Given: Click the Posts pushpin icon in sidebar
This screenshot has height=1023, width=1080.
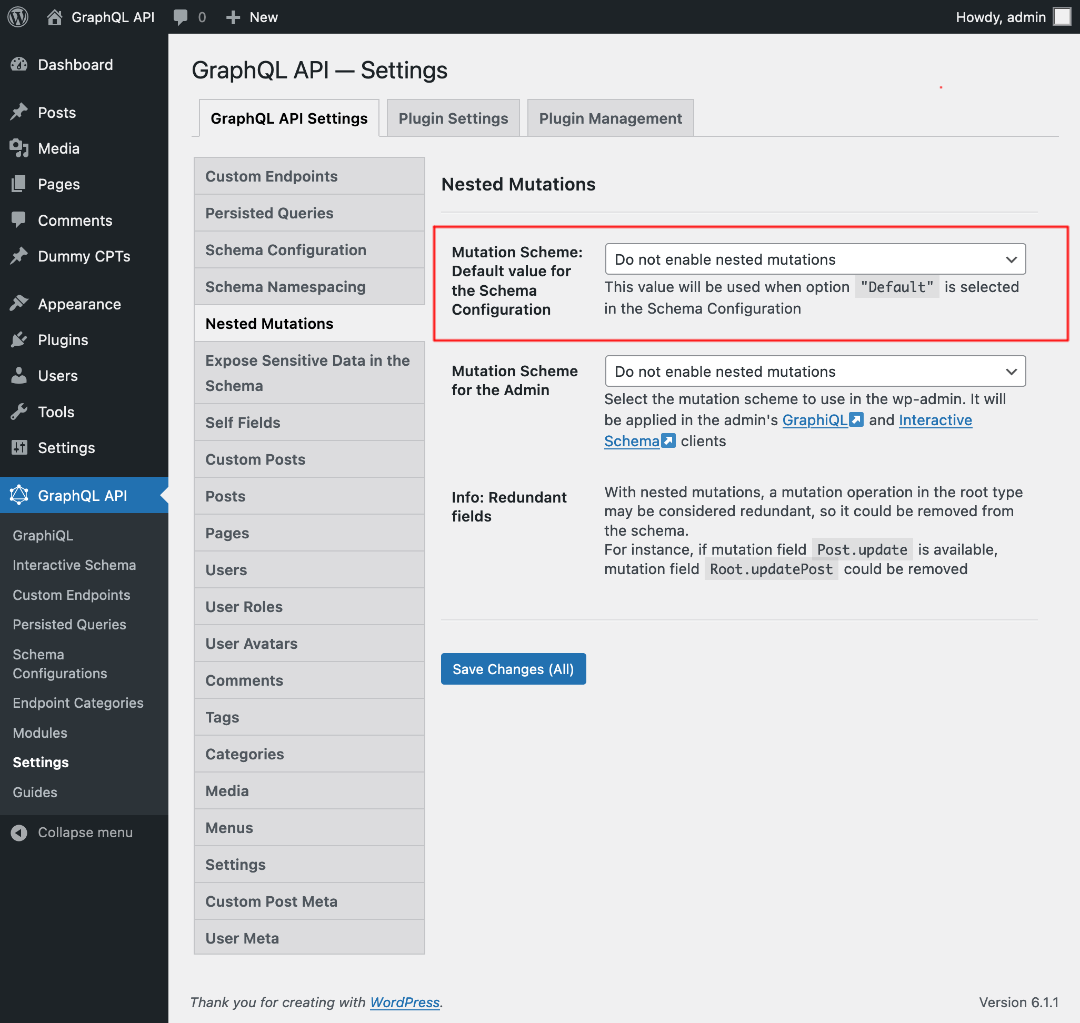Looking at the screenshot, I should pos(19,112).
